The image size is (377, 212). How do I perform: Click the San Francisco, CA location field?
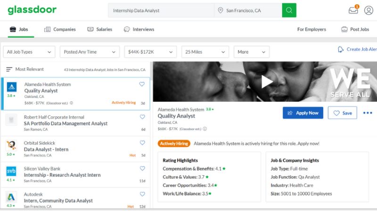pos(248,10)
